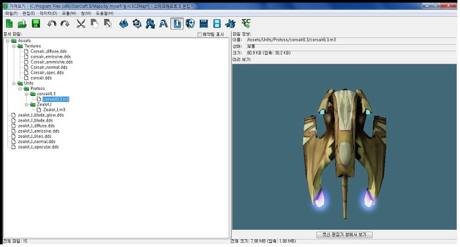Collapse the Textures folder node
Image resolution: width=460 pixels, height=247 pixels.
14,46
